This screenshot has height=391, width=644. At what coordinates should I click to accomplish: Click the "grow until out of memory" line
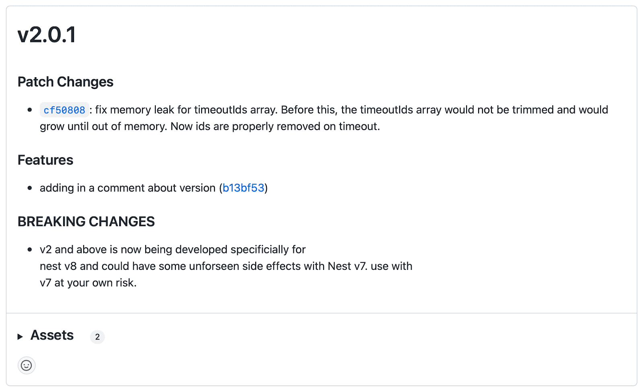(103, 126)
